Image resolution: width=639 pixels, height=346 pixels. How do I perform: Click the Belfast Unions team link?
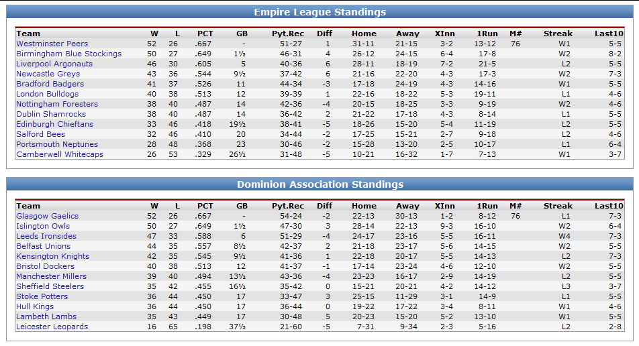point(43,246)
